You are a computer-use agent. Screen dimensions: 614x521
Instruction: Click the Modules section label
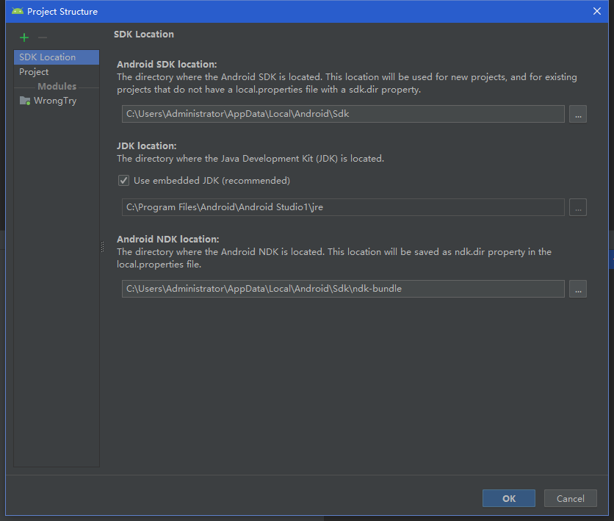tap(57, 86)
